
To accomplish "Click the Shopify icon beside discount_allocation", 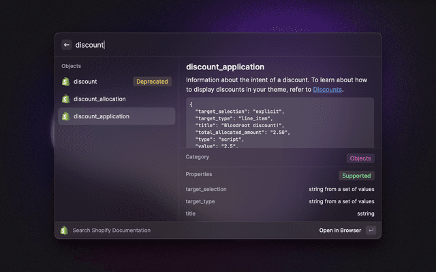I will 66,99.
